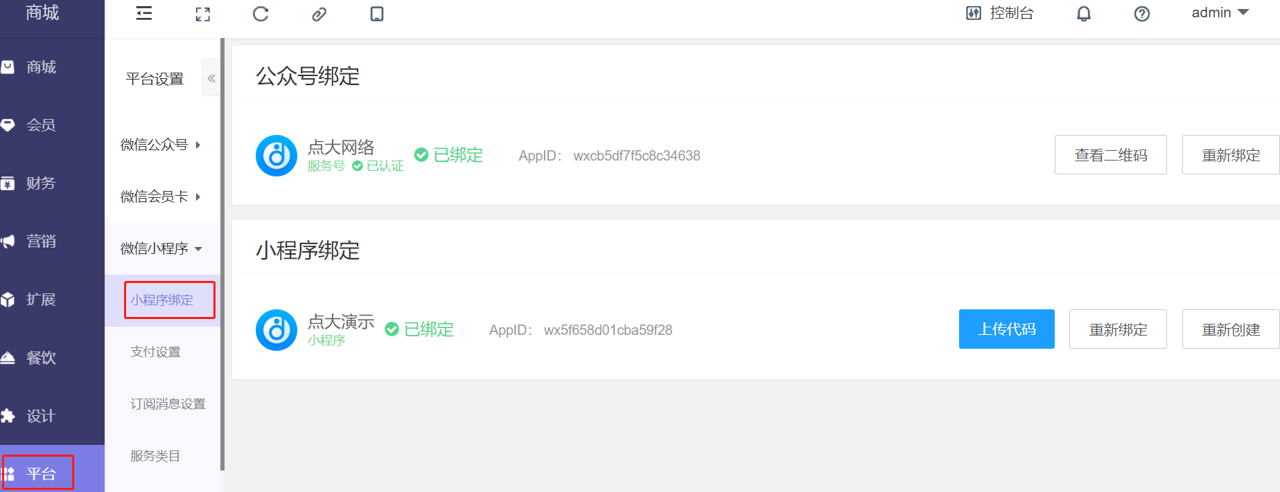Screen dimensions: 1280x492
Task: Open the notification bell icon
Action: [1084, 14]
